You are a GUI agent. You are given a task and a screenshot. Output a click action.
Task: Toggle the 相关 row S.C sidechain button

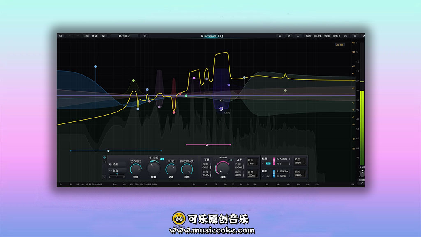point(268,176)
